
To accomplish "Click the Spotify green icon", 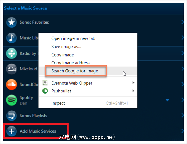I will (11, 100).
